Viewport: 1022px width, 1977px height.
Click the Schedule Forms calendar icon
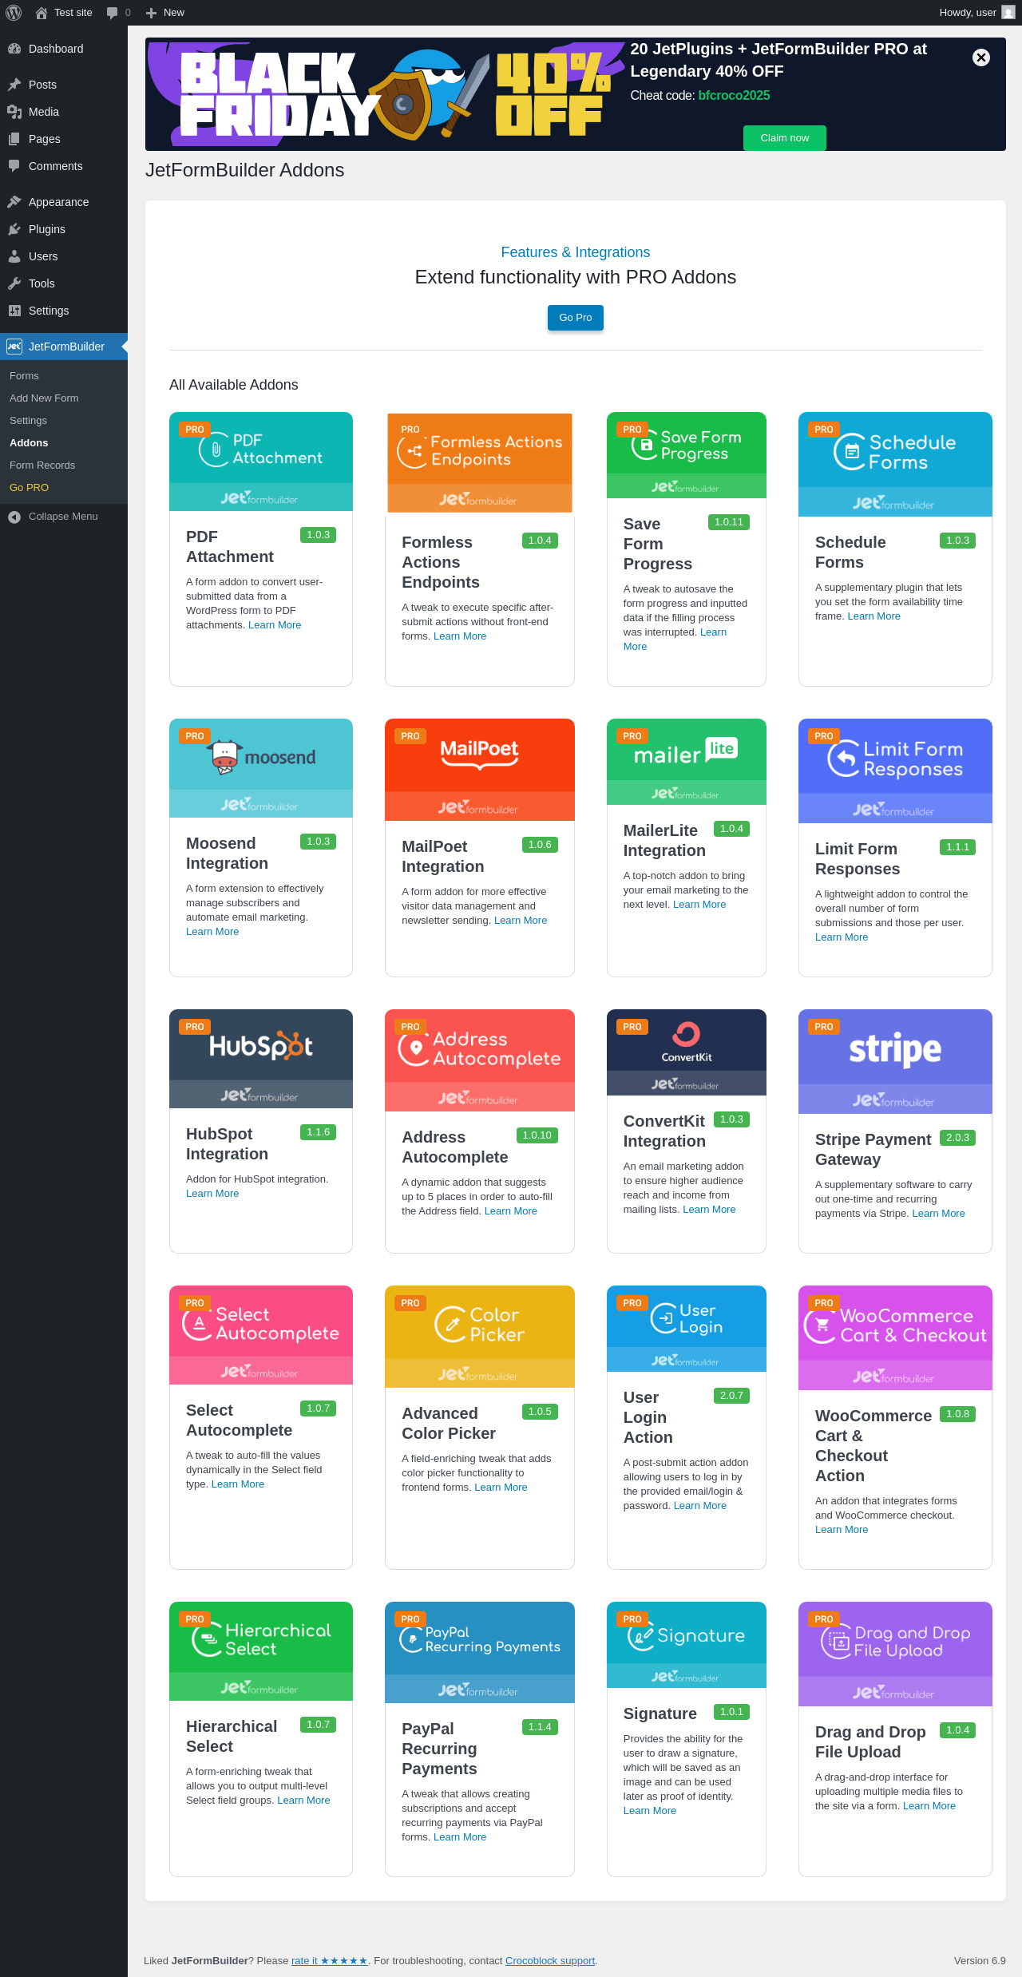(x=850, y=453)
